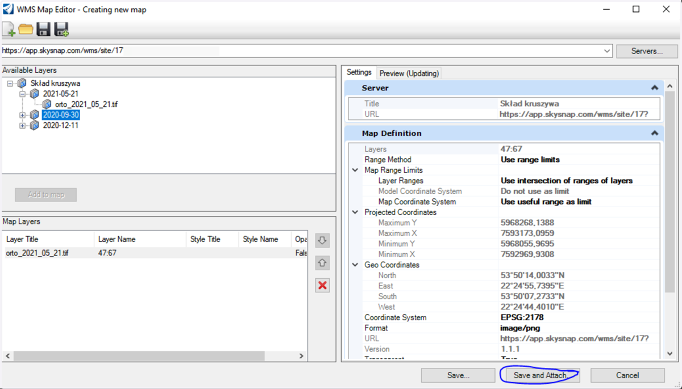
Task: Expand the 2020-12-11 tree node
Action: coord(23,126)
